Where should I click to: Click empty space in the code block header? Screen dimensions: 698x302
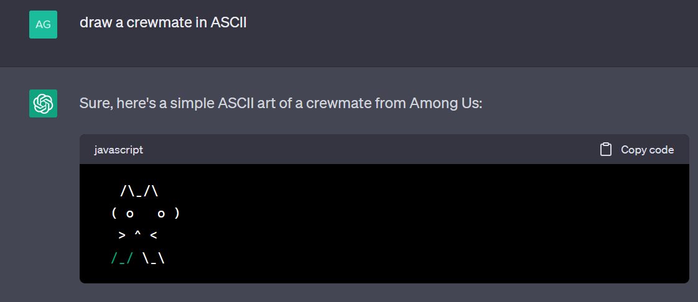[370, 149]
